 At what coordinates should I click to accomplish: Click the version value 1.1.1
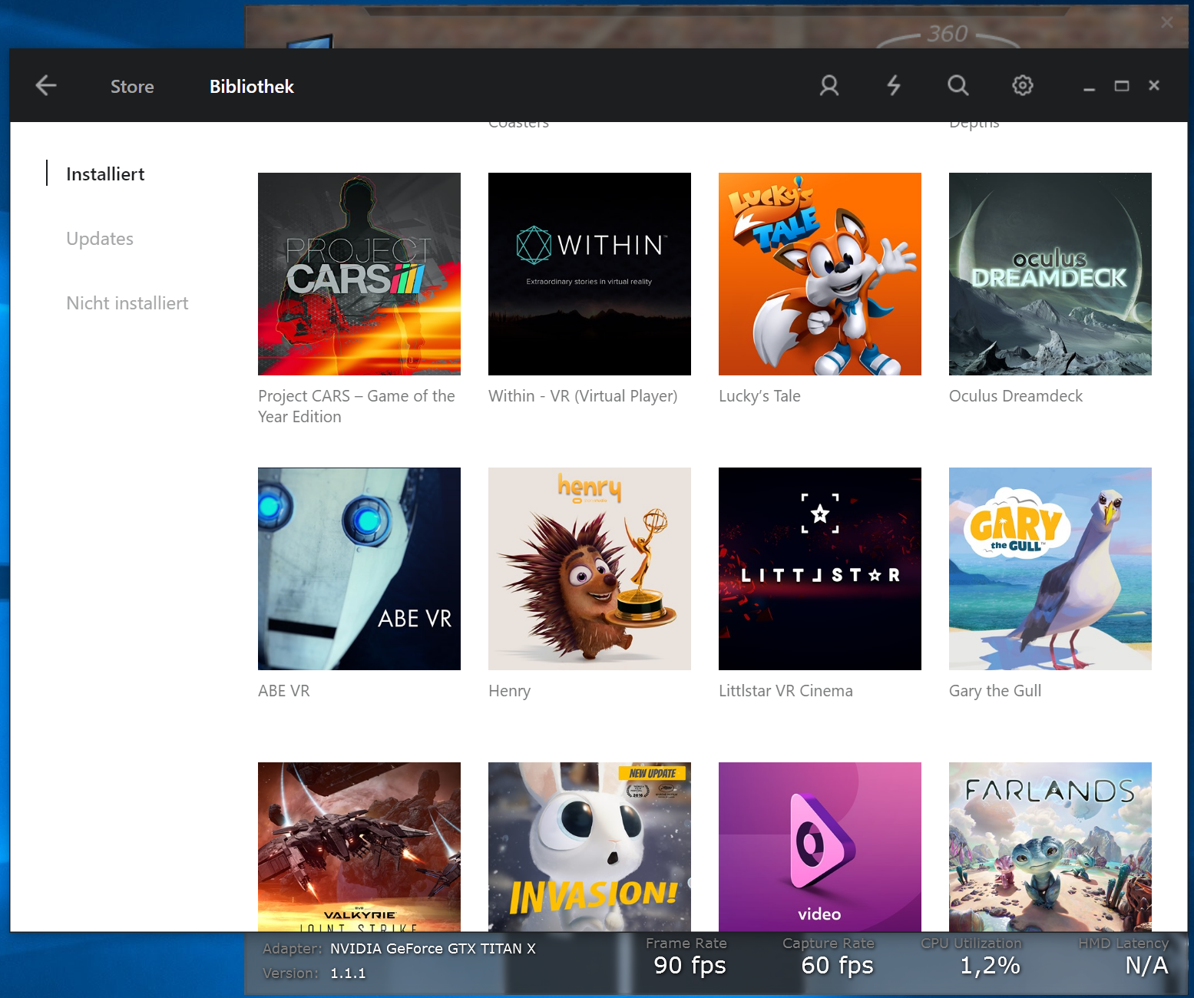pos(348,973)
